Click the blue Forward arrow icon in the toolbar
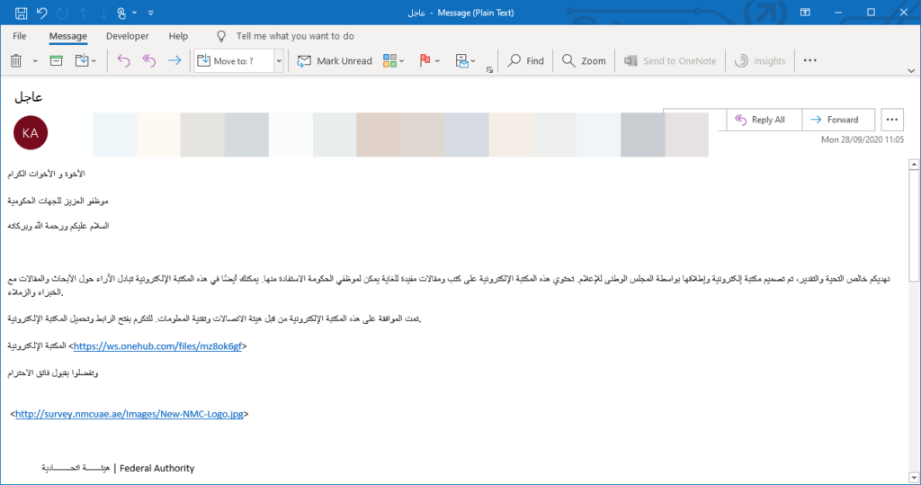Viewport: 921px width, 485px height. coord(174,60)
